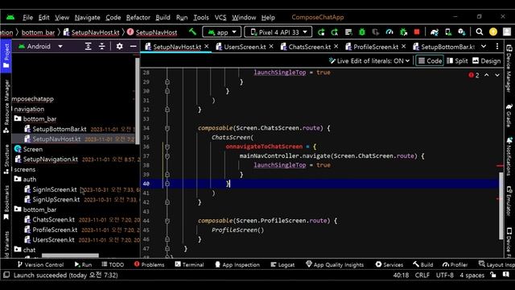The image size is (515, 290).
Task: Open the Refactor menu
Action: click(x=138, y=18)
